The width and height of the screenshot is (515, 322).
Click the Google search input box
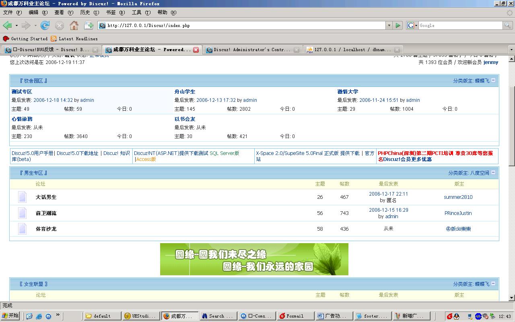461,25
